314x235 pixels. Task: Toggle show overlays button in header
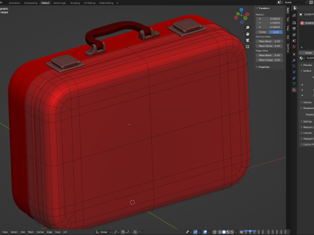click(x=205, y=232)
